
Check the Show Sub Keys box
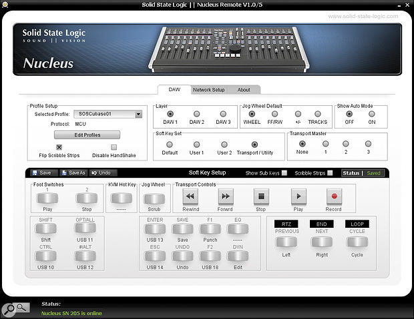click(284, 172)
